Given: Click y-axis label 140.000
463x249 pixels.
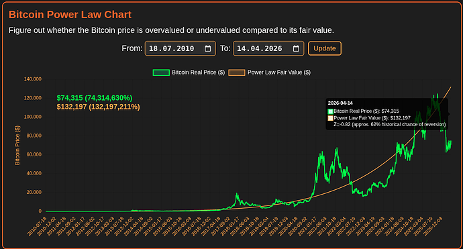Looking at the screenshot, I should coord(33,79).
